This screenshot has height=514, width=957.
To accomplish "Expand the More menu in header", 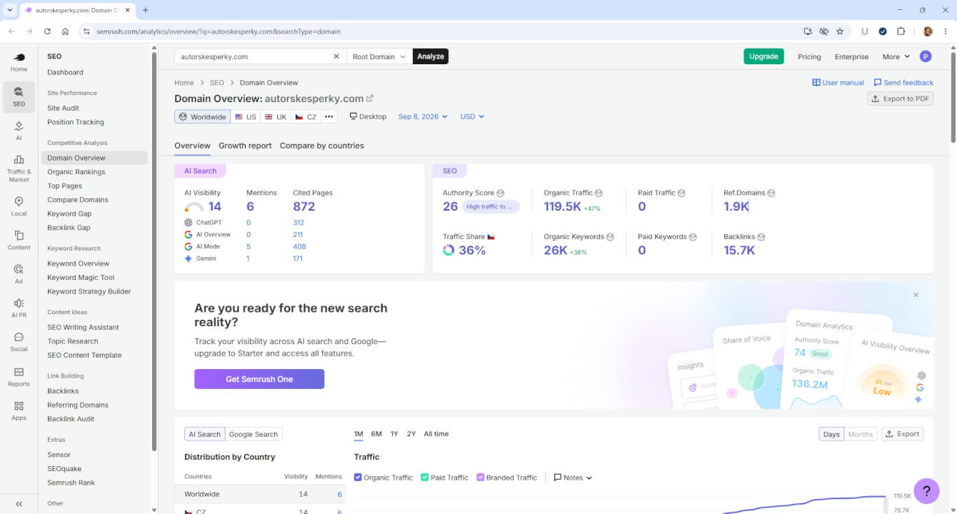I will click(x=896, y=56).
